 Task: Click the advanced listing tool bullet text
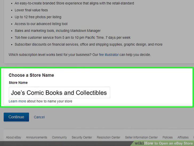click(41, 24)
